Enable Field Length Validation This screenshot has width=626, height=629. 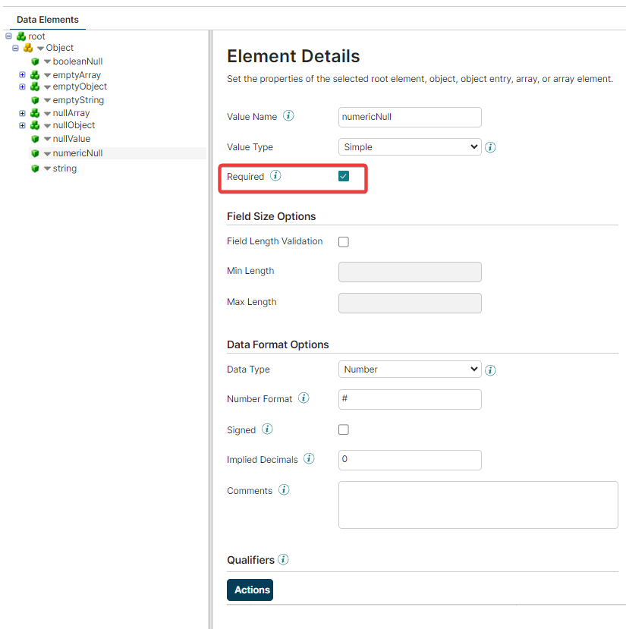pyautogui.click(x=344, y=241)
